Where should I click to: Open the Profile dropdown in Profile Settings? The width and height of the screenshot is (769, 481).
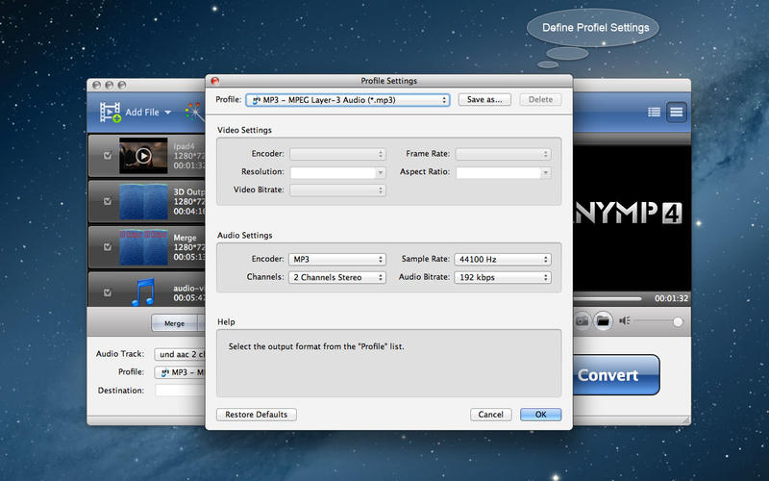click(347, 99)
